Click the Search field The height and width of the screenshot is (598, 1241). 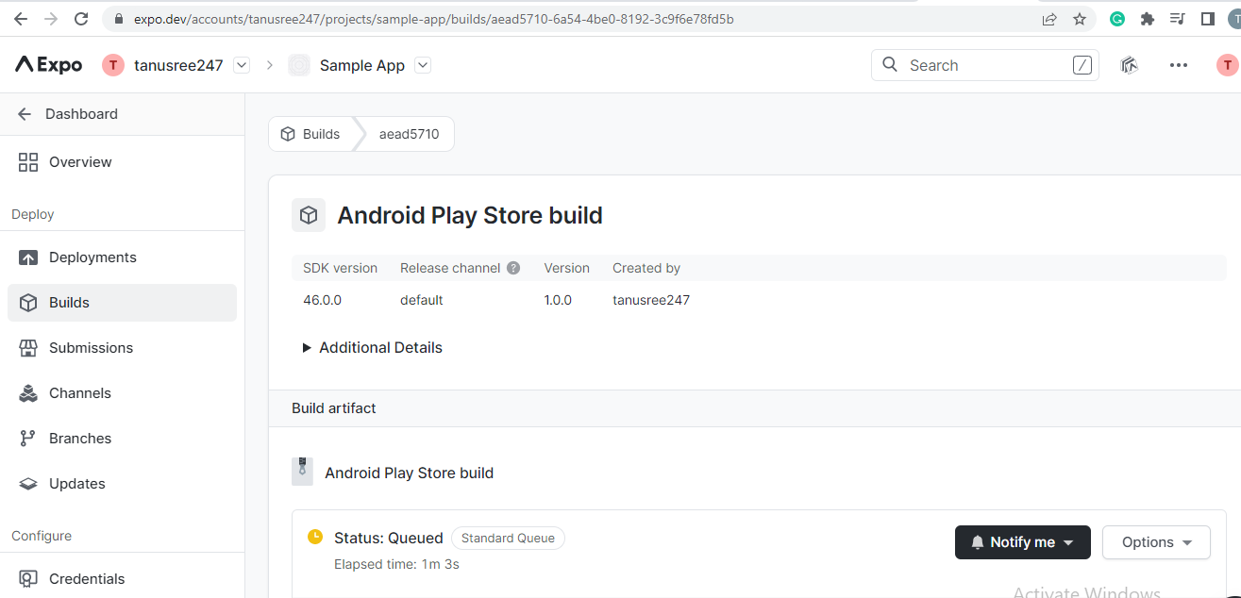pyautogui.click(x=985, y=65)
